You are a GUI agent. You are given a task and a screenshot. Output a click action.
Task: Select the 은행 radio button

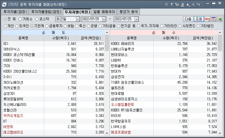point(89,26)
